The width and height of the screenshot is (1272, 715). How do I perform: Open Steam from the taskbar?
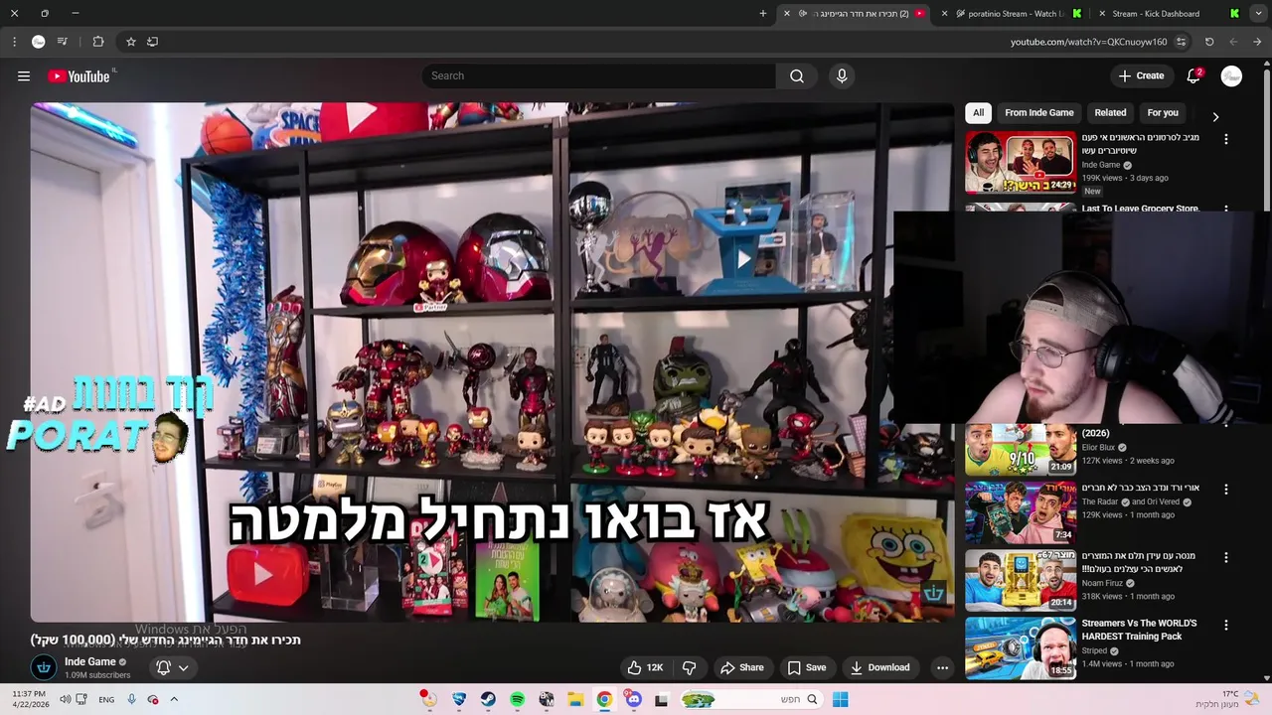[488, 699]
